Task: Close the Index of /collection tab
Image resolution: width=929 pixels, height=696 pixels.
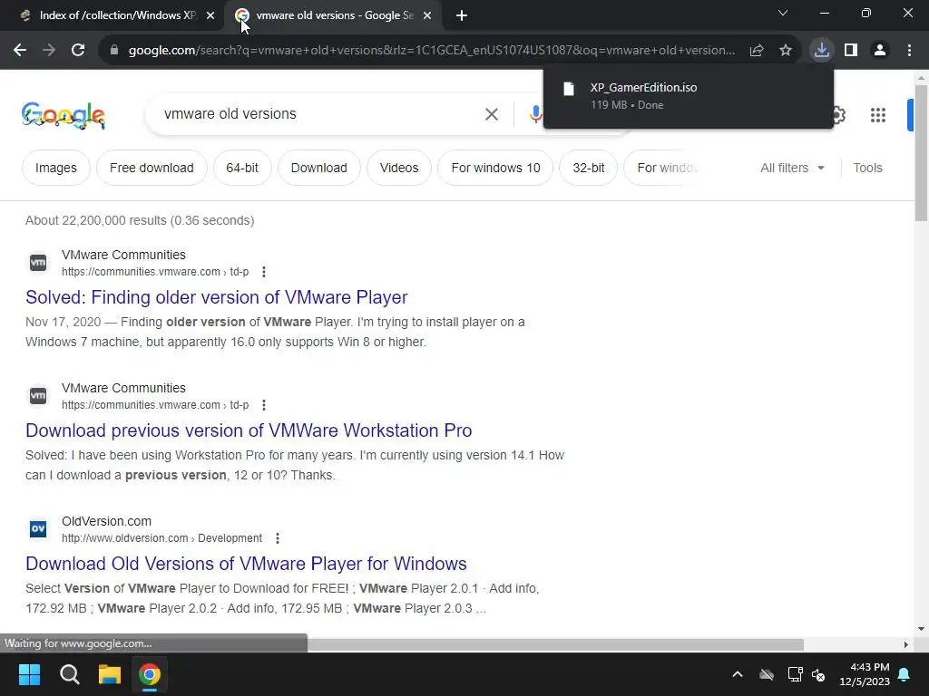Action: (210, 15)
